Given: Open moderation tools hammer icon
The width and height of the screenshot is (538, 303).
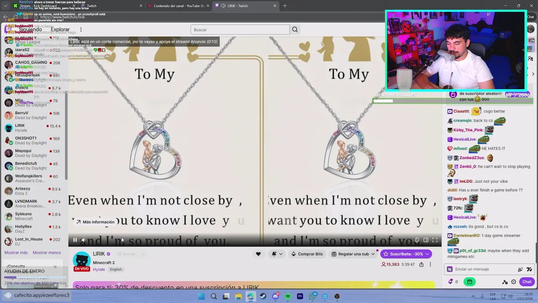Looking at the screenshot, I should (x=505, y=282).
